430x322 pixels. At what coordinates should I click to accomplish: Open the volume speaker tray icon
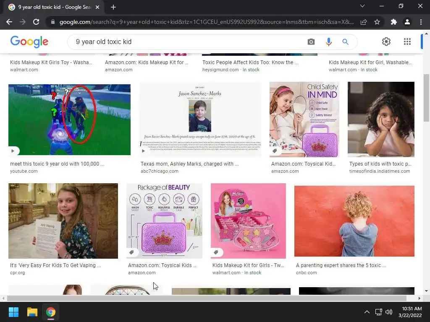[x=389, y=312]
